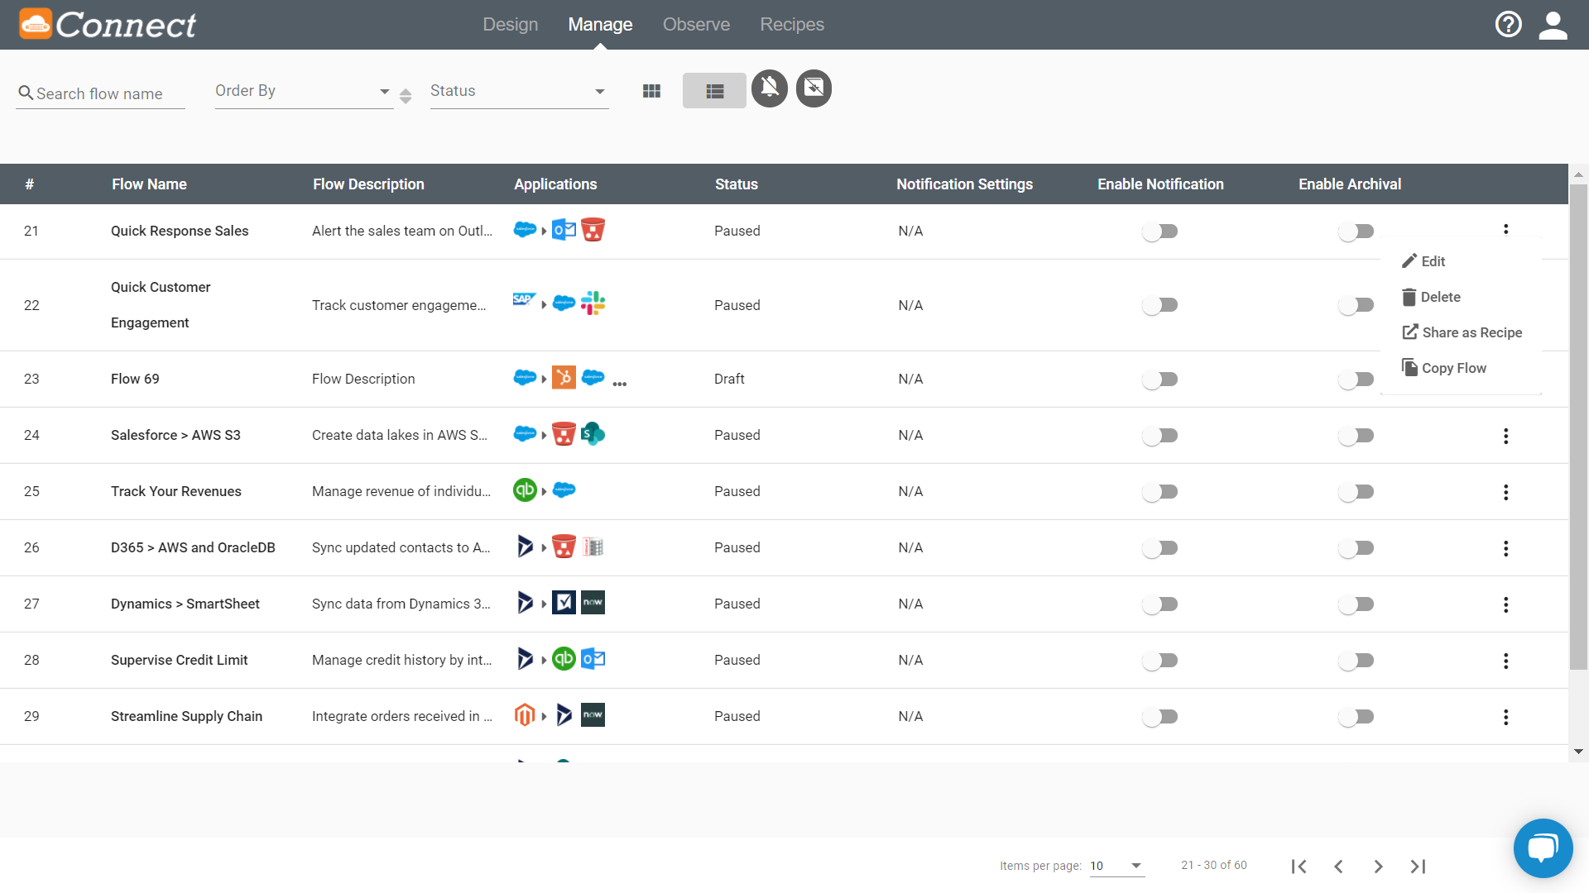Open the items per page dropdown
The image size is (1589, 893).
pos(1116,866)
